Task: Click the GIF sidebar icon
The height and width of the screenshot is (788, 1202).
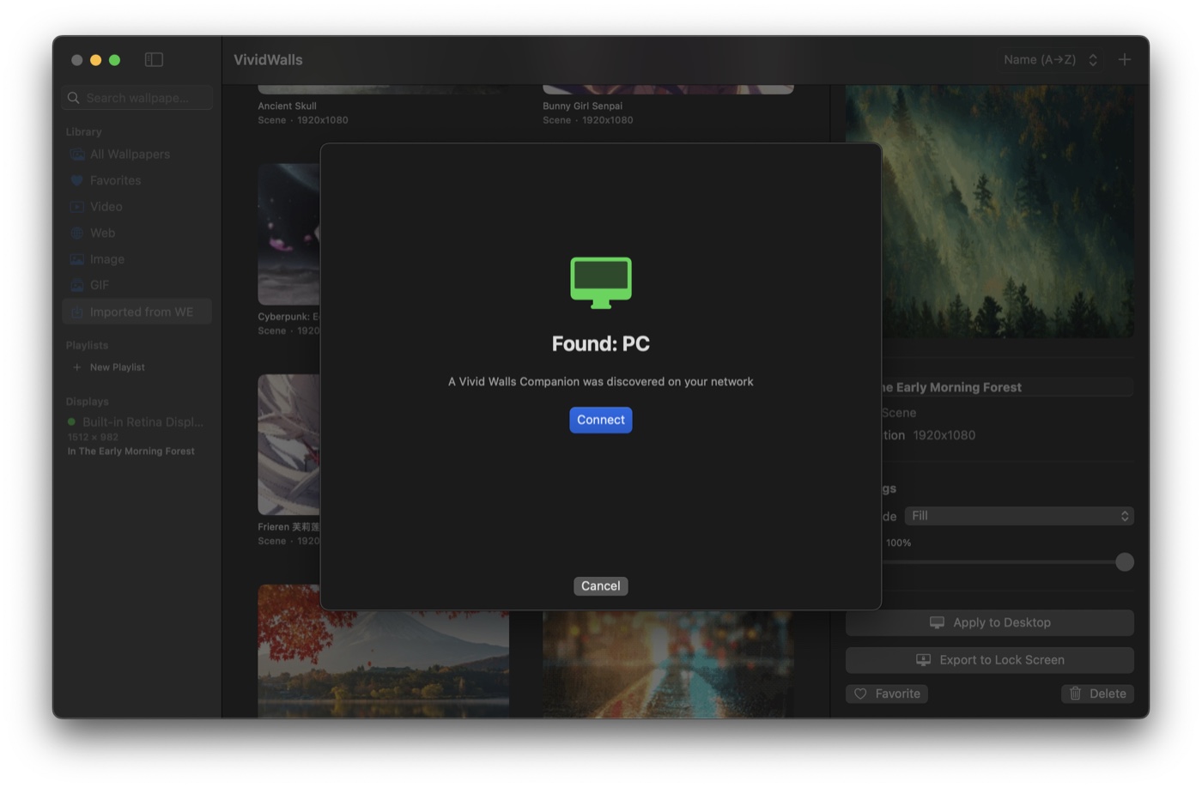Action: 77,285
